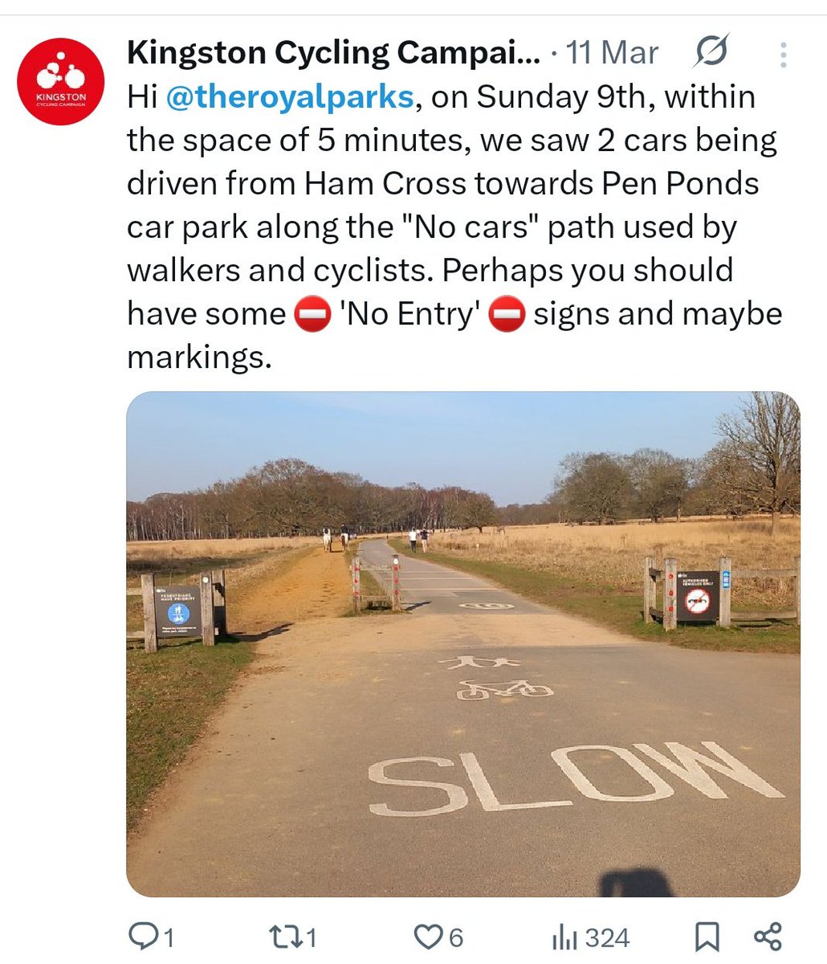Click the reply count number 1
The width and height of the screenshot is (827, 964).
[x=169, y=937]
